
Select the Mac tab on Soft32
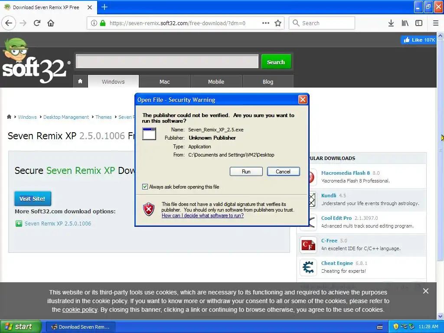click(164, 82)
